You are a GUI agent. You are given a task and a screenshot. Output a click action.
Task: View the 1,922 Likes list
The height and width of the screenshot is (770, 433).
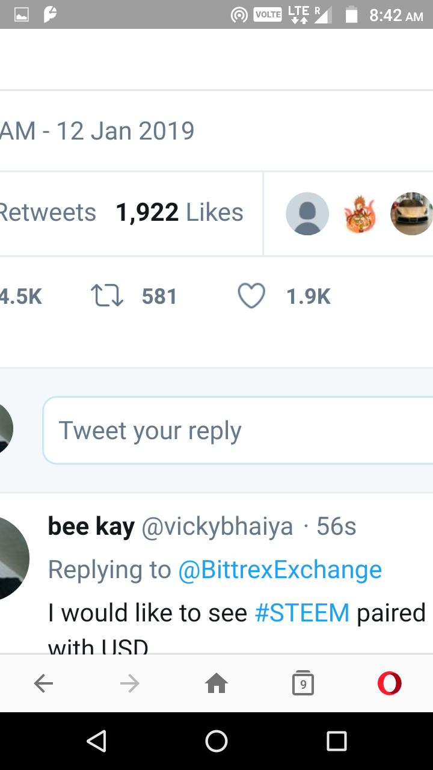pyautogui.click(x=179, y=212)
